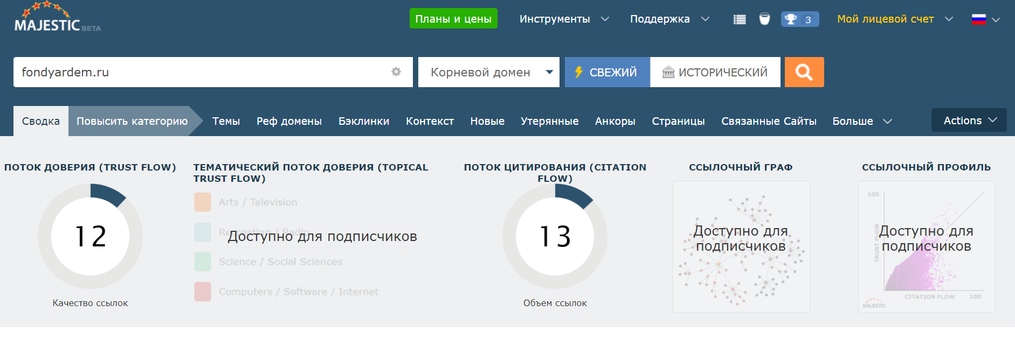Click the Arts / Television topic text
1015x340 pixels.
click(258, 202)
